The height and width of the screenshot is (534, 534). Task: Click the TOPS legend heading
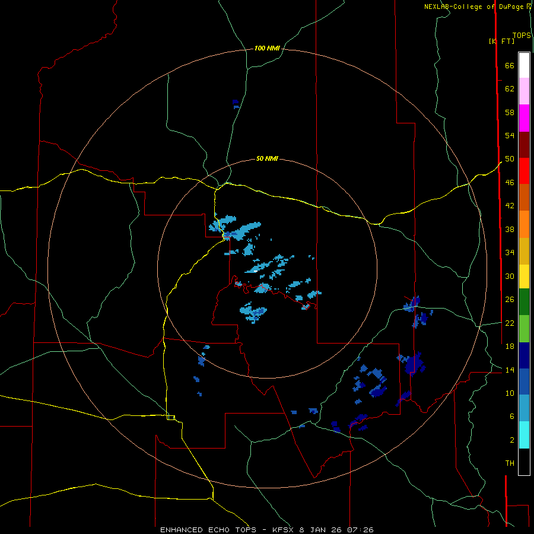pos(522,36)
